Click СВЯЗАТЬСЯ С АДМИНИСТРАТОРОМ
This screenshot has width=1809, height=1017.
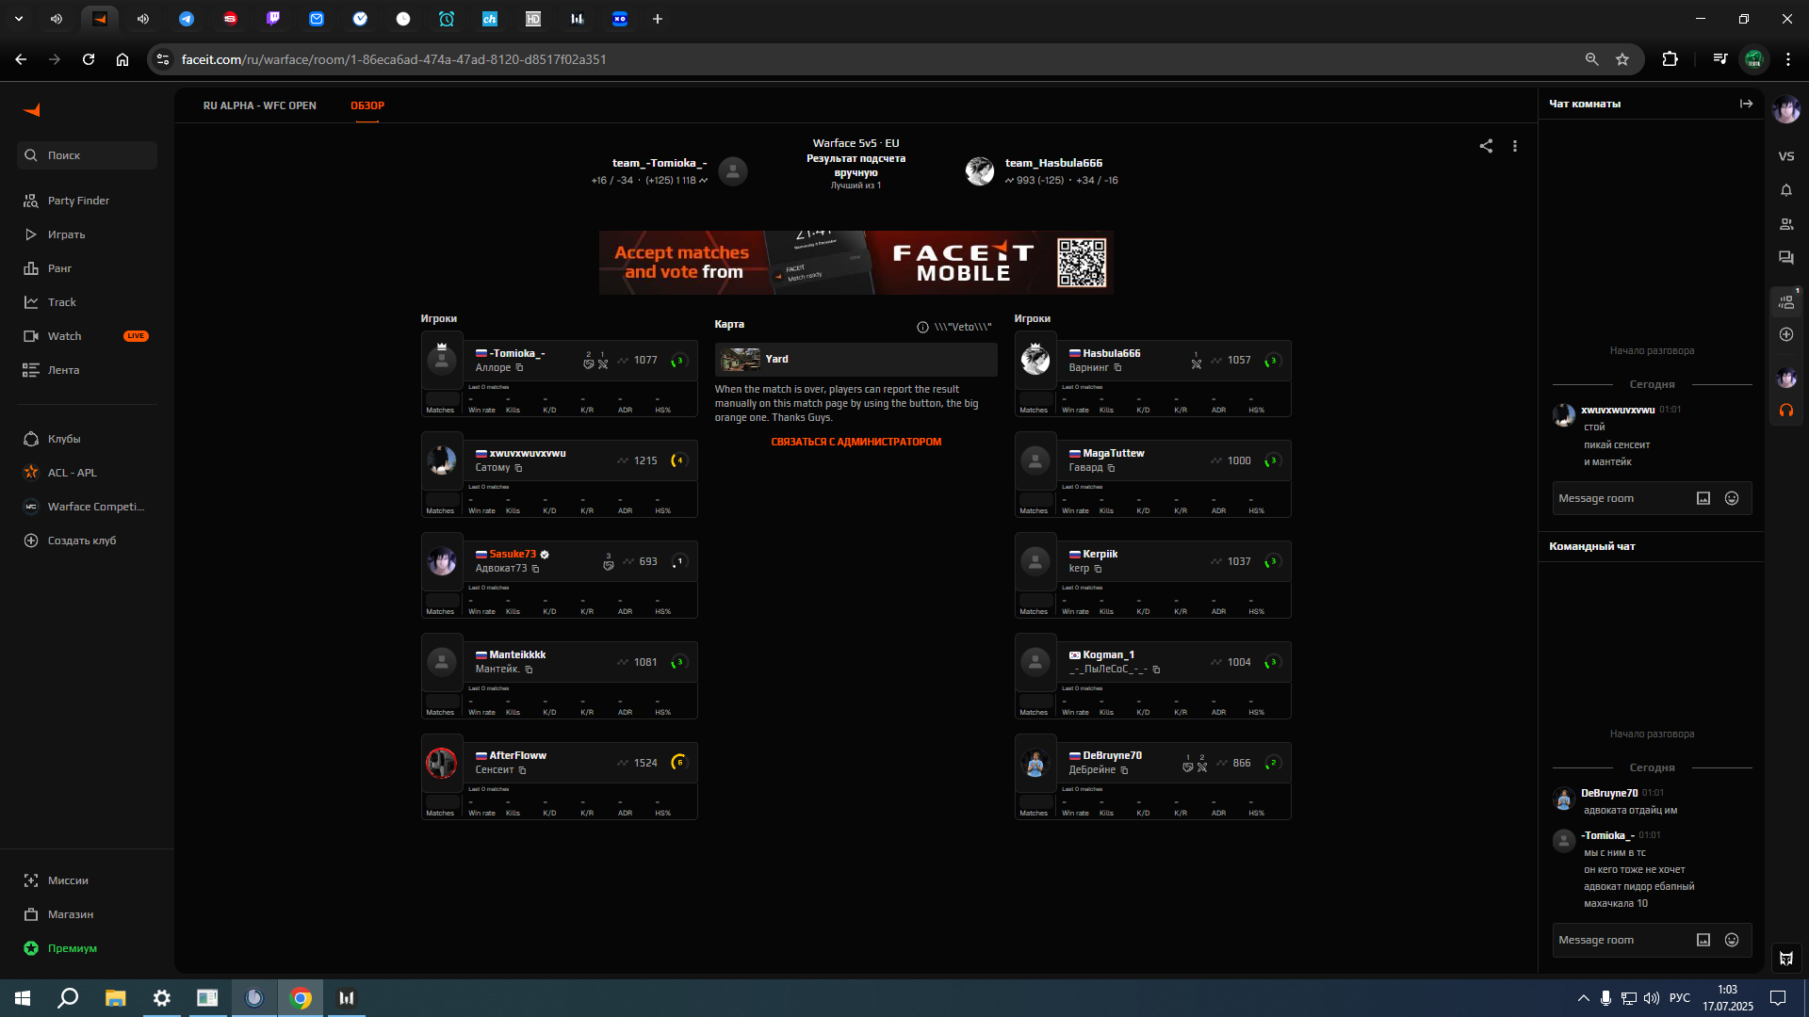[x=856, y=442]
